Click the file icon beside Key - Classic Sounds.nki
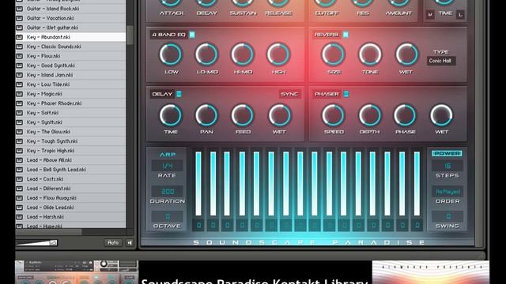 pyautogui.click(x=19, y=47)
